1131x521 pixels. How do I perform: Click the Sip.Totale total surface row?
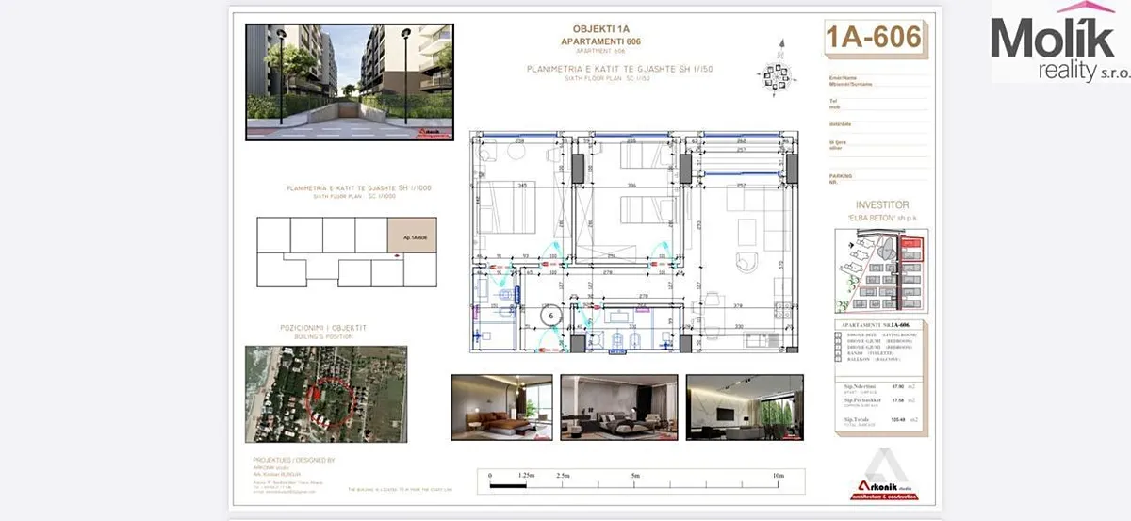(x=879, y=421)
